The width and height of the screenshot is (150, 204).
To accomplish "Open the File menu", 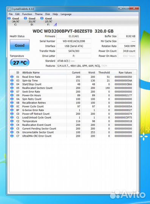I will pos(11,14).
